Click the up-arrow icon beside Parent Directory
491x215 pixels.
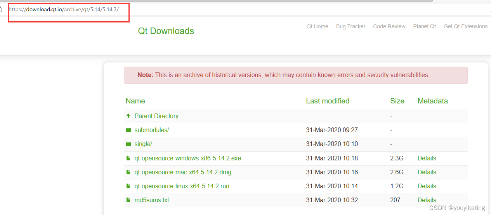(x=128, y=116)
